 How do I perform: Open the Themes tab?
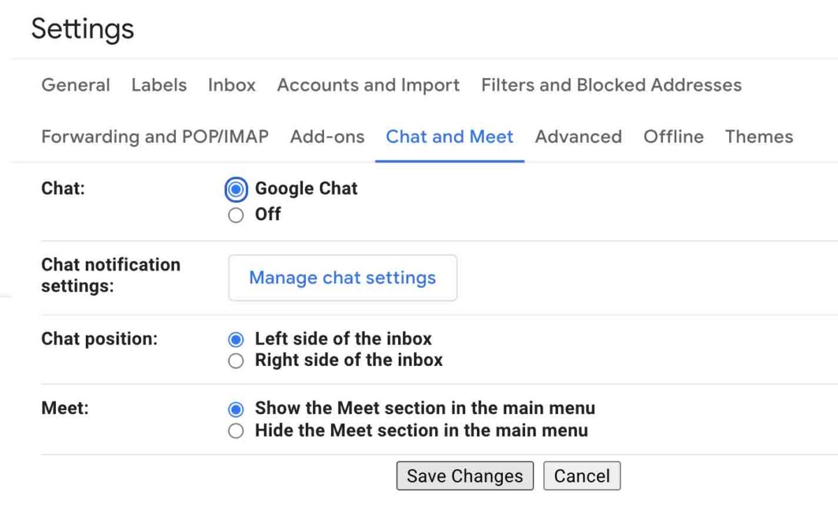pyautogui.click(x=759, y=137)
